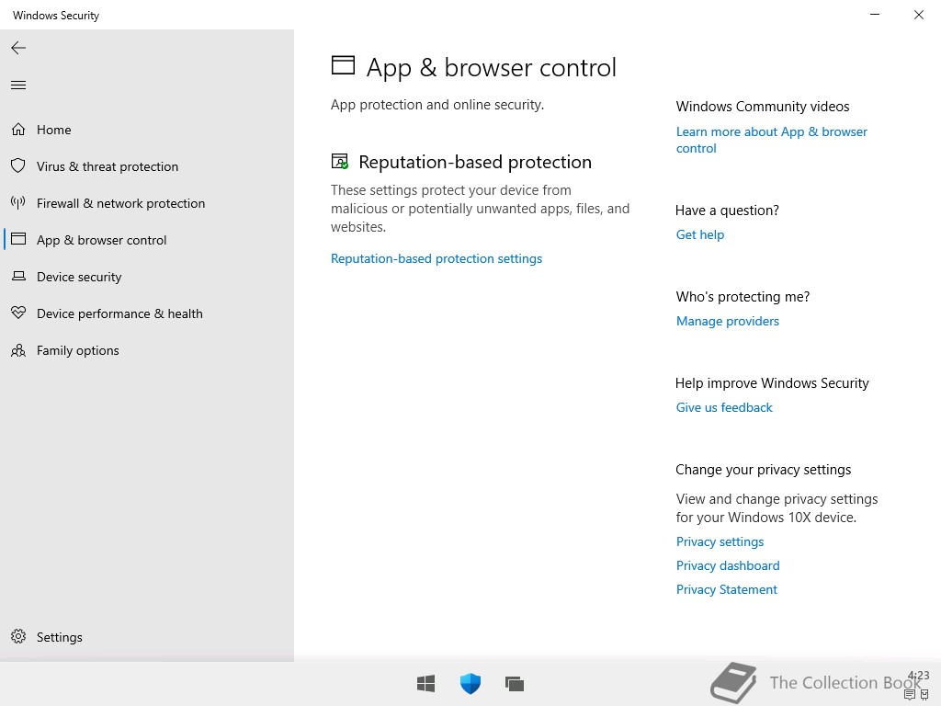This screenshot has width=941, height=706.
Task: Click the App & browser control header icon
Action: pos(344,65)
